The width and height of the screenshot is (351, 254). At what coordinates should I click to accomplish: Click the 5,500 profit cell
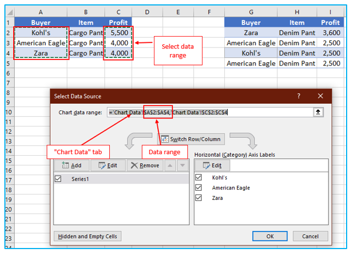pyautogui.click(x=118, y=33)
